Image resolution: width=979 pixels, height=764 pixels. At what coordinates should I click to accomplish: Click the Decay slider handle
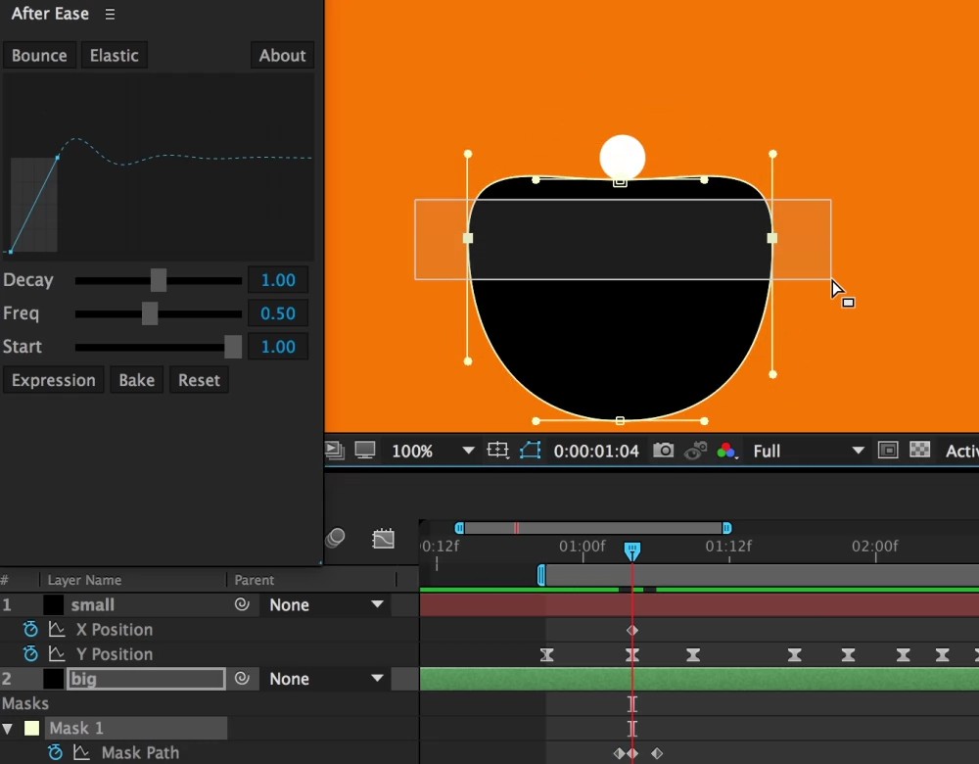coord(159,280)
